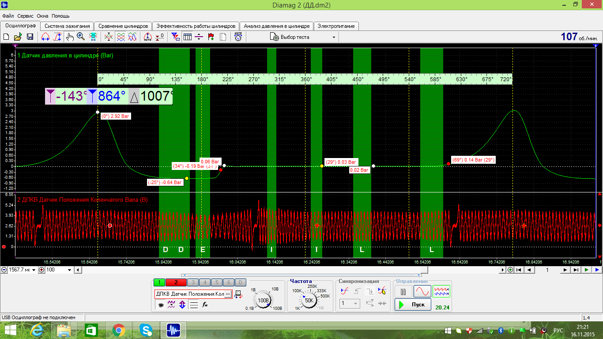Click the teal fit-to-screen waveform icon
The image size is (603, 339).
click(93, 37)
